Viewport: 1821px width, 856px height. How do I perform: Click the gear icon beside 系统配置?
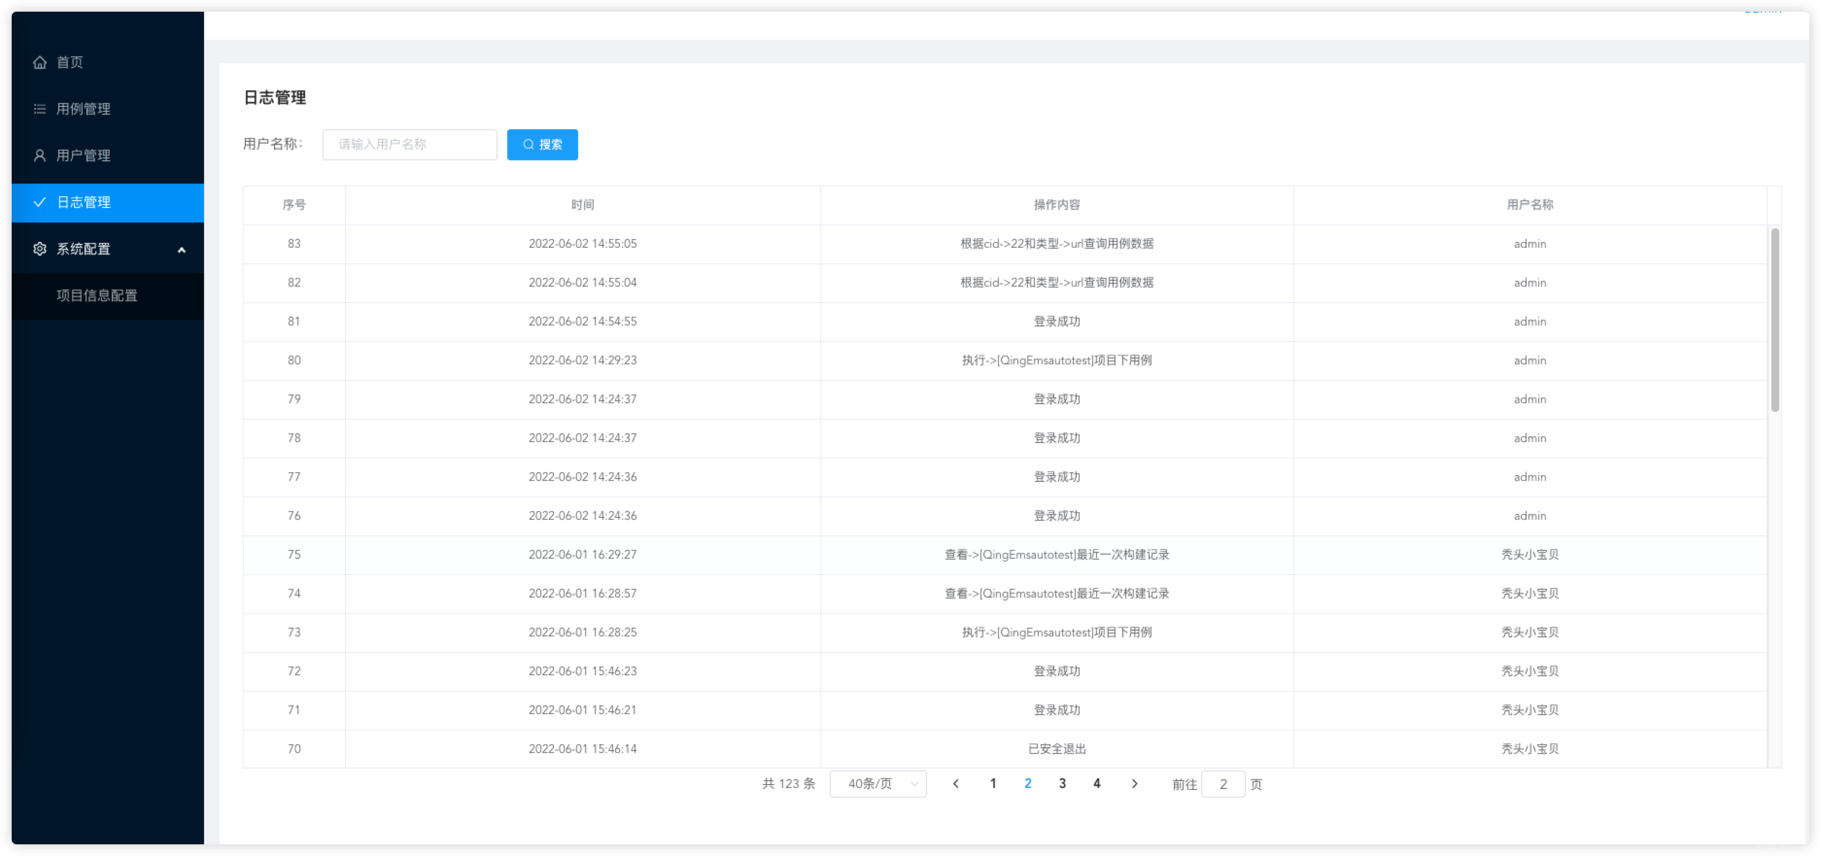click(x=39, y=249)
